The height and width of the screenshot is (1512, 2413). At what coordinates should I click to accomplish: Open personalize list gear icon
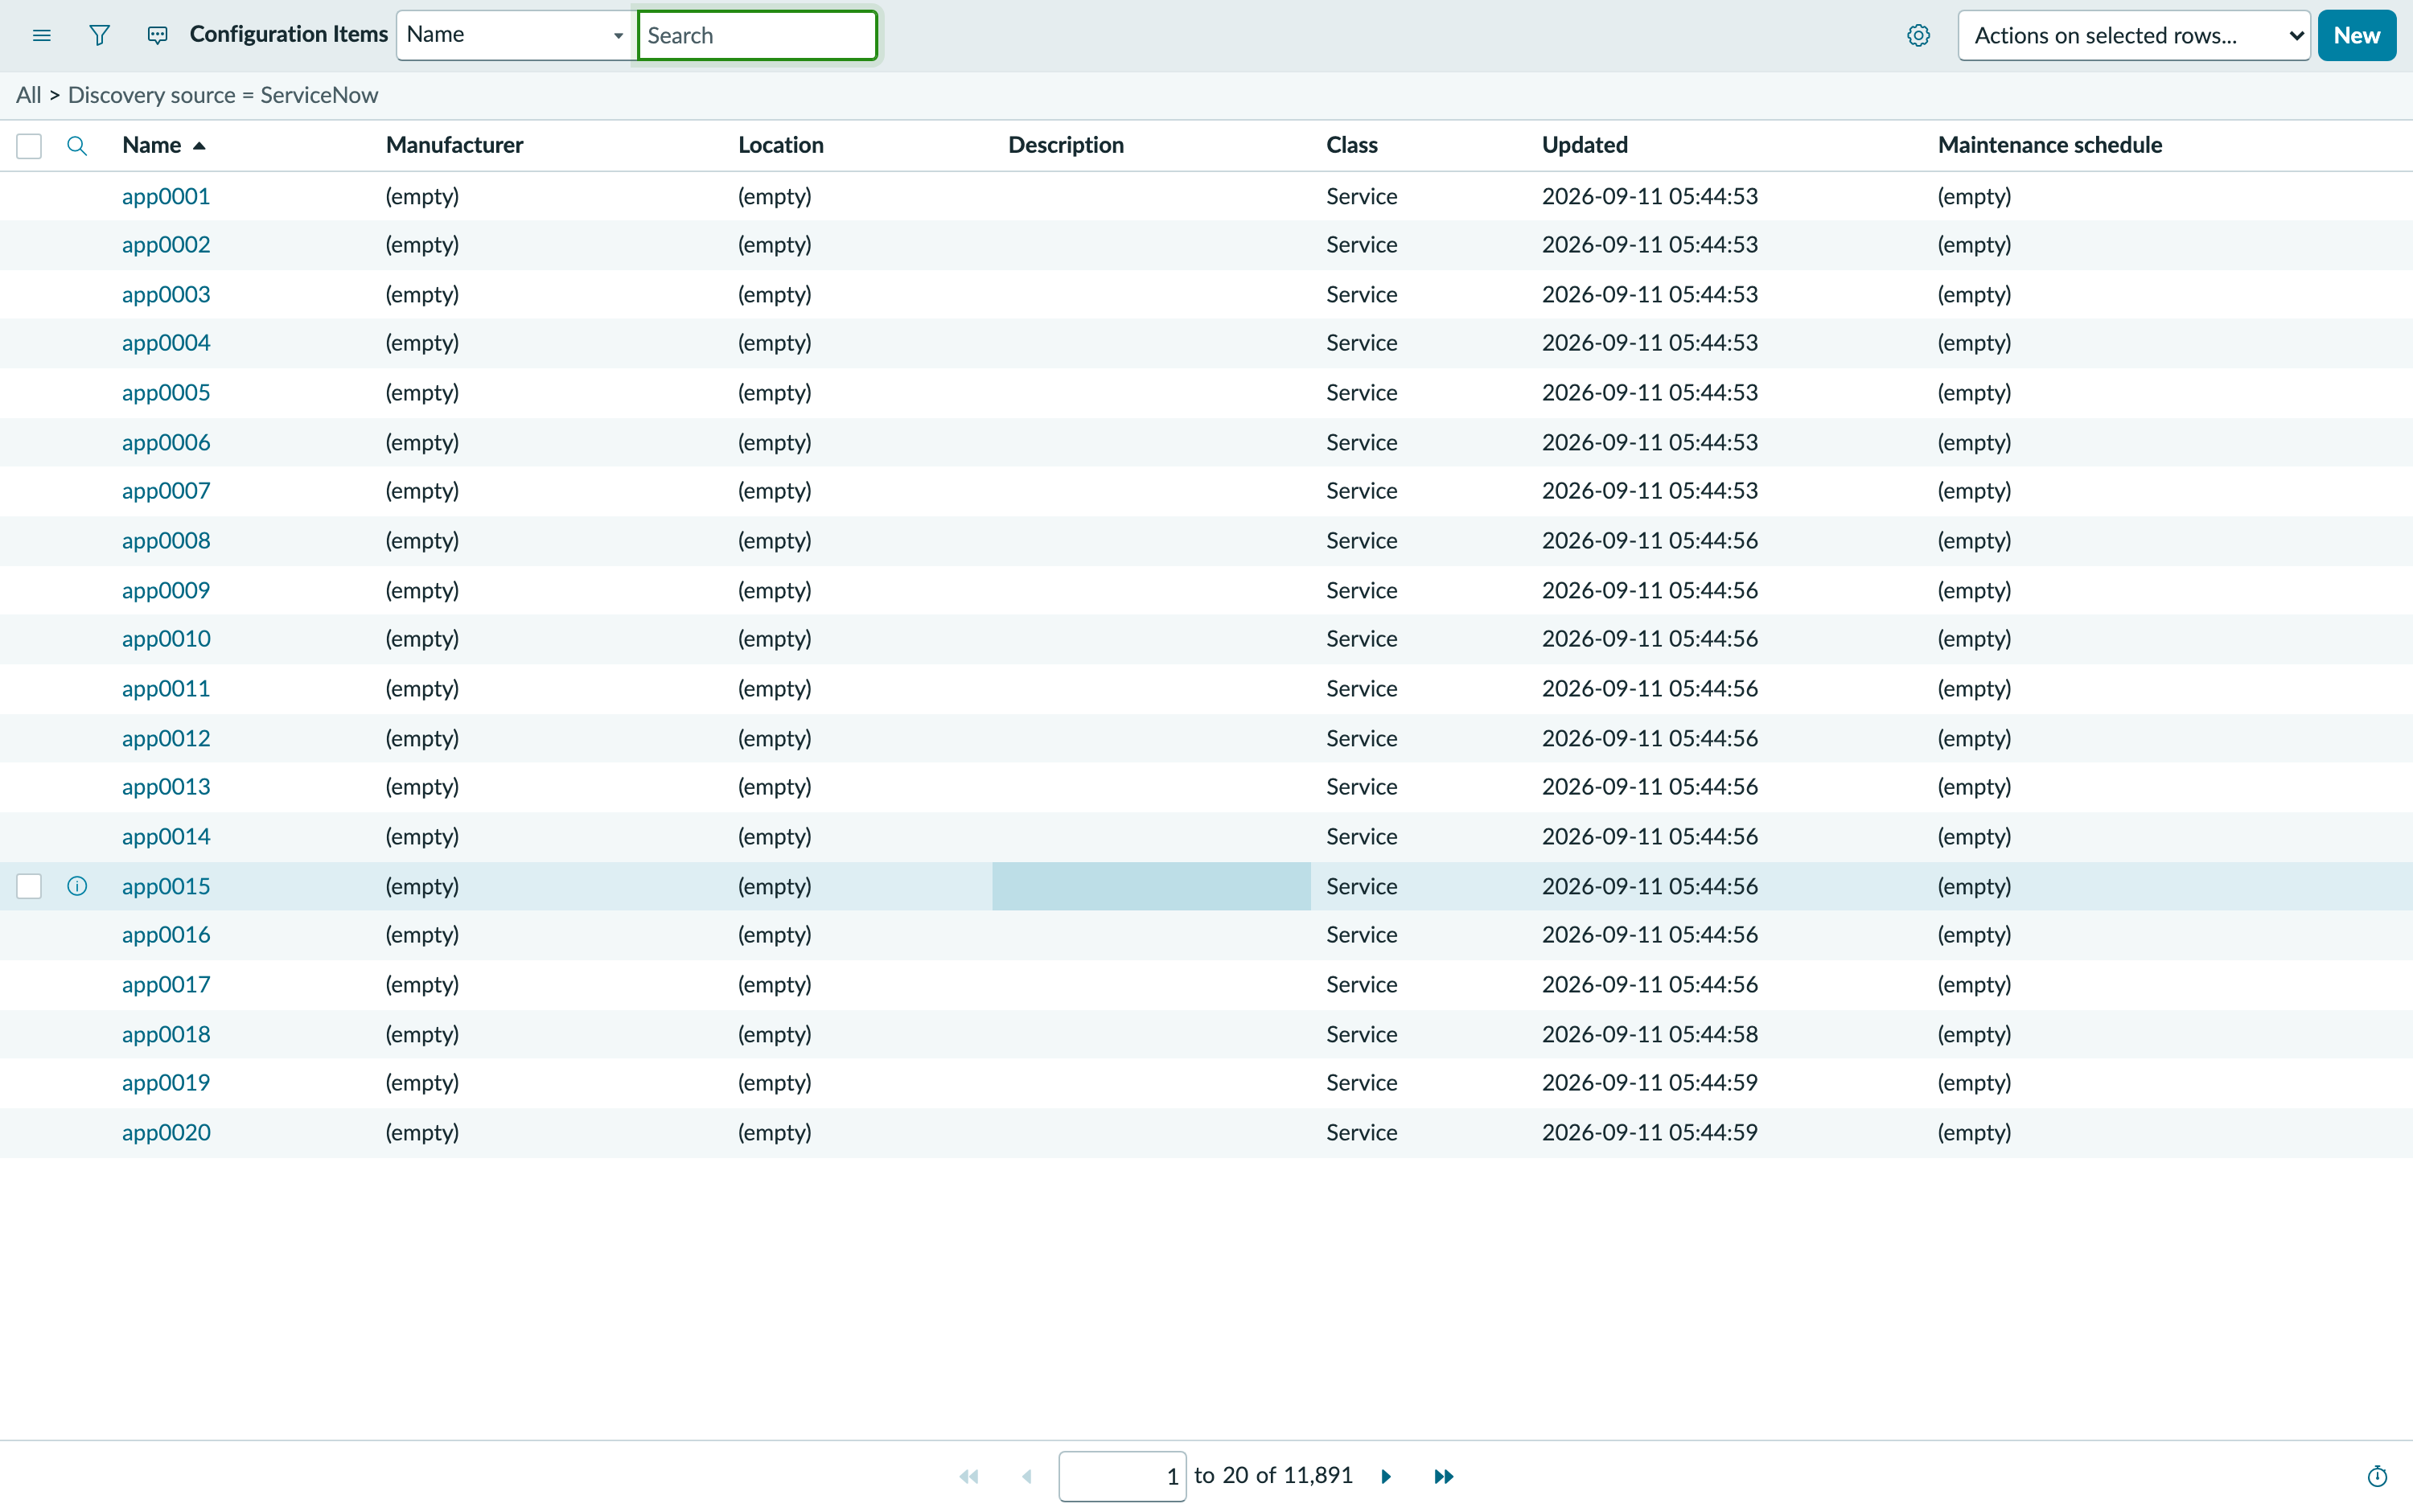pyautogui.click(x=1918, y=36)
